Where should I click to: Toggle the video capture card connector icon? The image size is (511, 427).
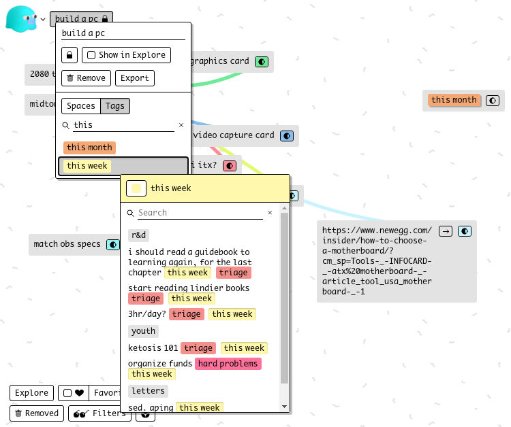click(287, 136)
